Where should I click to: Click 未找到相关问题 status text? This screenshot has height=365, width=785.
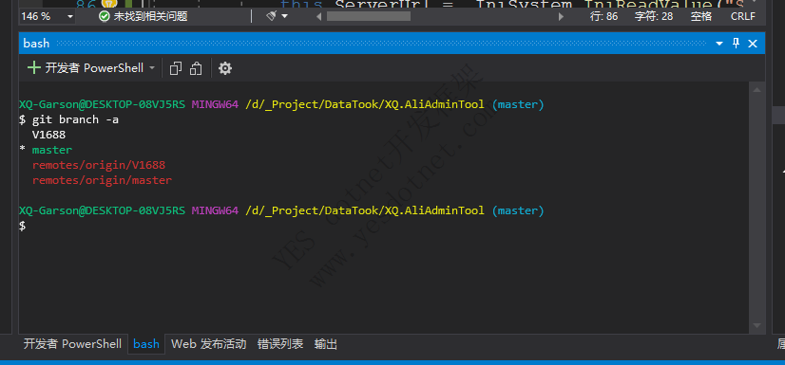[151, 16]
